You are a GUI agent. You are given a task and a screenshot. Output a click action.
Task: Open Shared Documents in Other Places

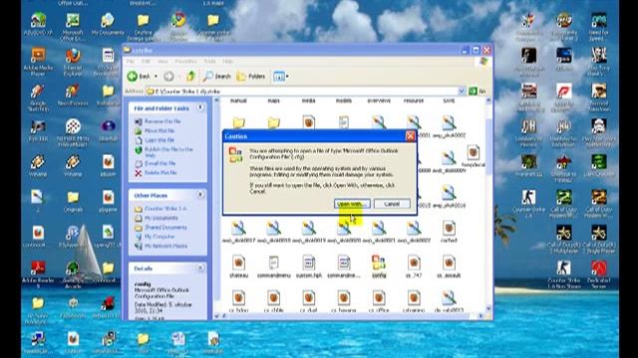coord(165,228)
